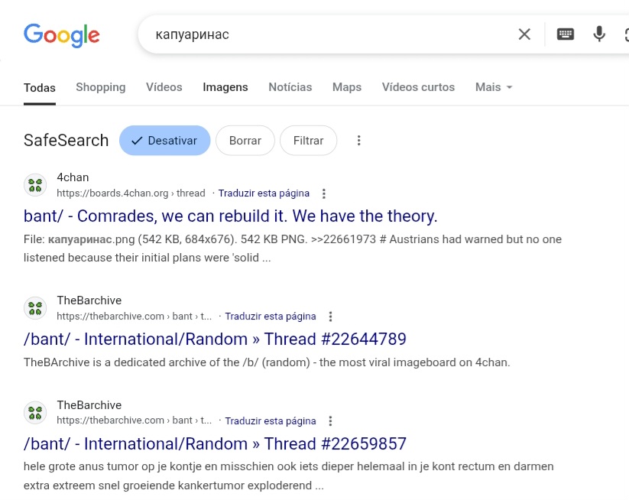Open more SafeSearch options three-dot menu

pos(358,141)
